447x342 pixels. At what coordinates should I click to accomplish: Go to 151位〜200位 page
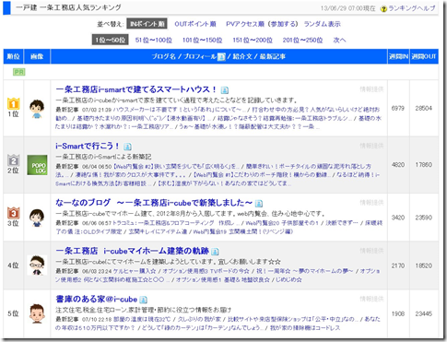tap(253, 40)
